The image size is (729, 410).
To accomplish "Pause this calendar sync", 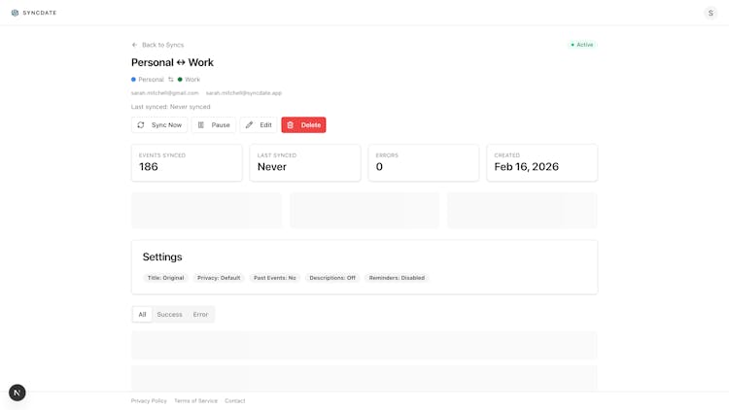I will pyautogui.click(x=213, y=125).
